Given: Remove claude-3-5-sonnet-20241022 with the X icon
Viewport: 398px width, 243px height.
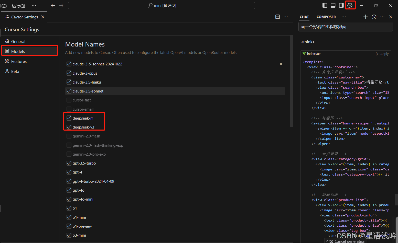Looking at the screenshot, I should 281,64.
